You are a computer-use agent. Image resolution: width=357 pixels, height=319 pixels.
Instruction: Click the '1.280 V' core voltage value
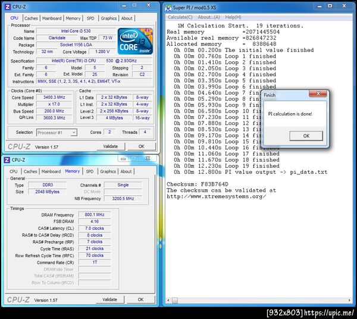pyautogui.click(x=102, y=51)
